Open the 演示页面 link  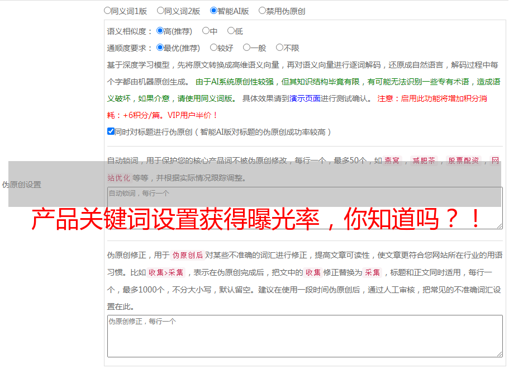305,98
